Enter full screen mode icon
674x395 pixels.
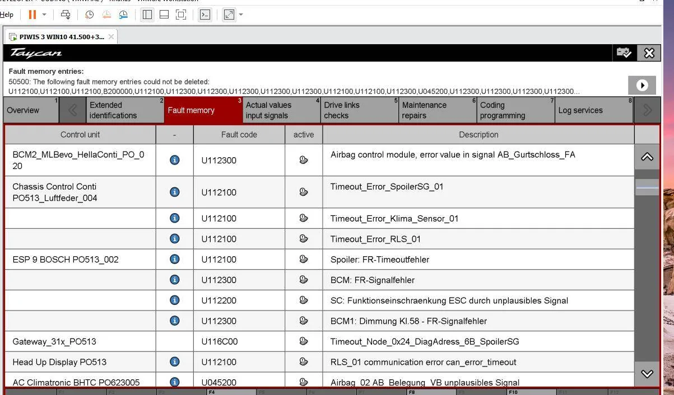(181, 15)
